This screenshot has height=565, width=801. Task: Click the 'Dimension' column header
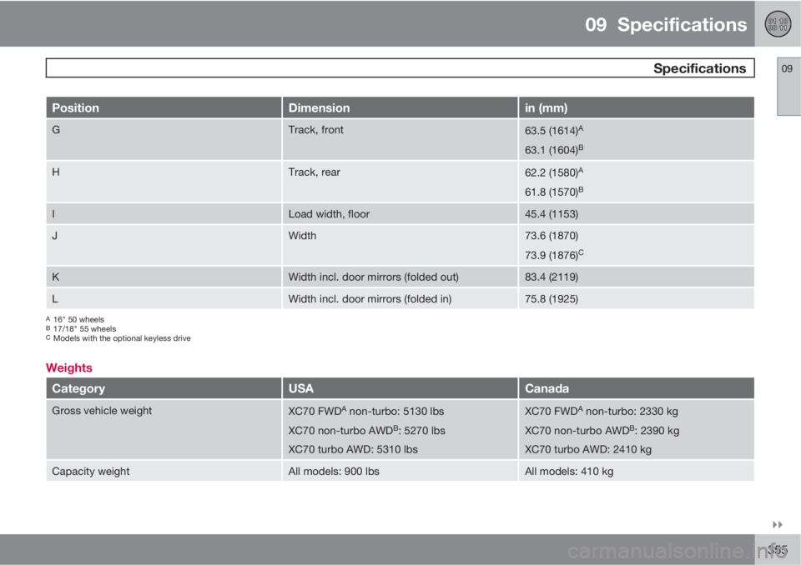pyautogui.click(x=400, y=107)
